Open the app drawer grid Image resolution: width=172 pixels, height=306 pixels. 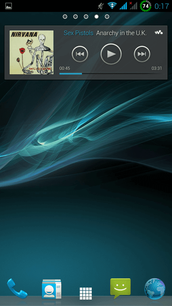(86, 293)
